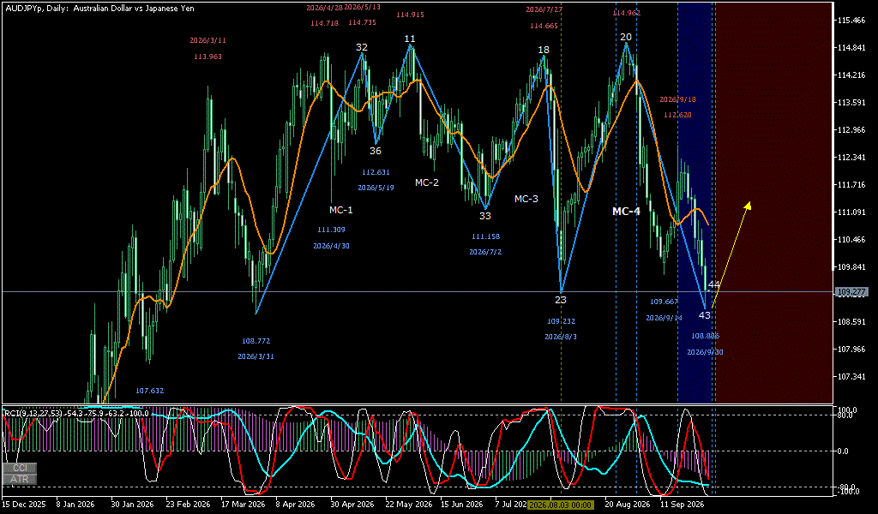Click 107.341 on the price axis
This screenshot has width=878, height=514.
coord(851,377)
